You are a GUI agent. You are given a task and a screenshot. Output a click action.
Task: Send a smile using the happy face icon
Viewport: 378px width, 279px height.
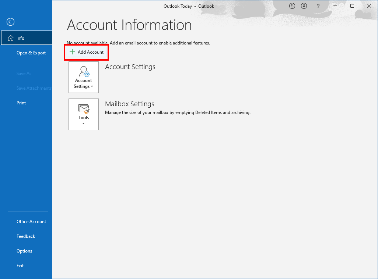pyautogui.click(x=292, y=6)
